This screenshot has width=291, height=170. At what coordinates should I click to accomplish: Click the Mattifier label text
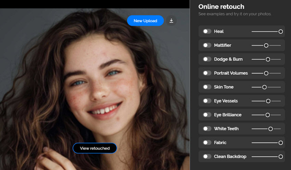click(x=223, y=45)
